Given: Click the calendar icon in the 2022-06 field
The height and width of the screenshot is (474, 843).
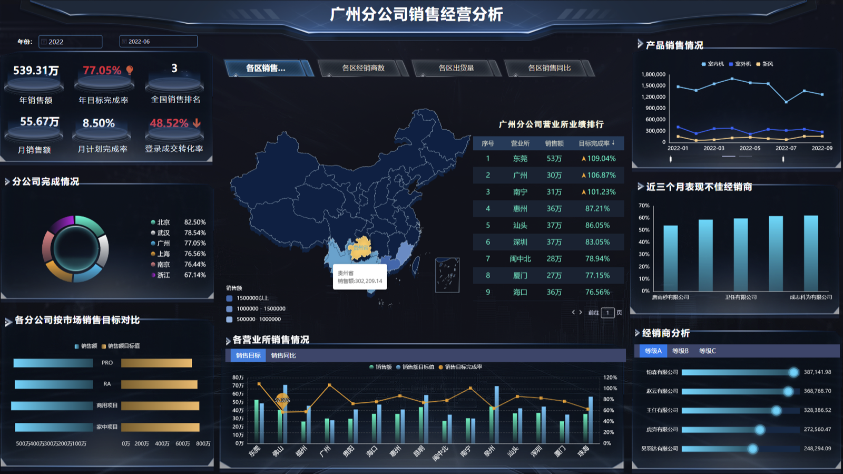Looking at the screenshot, I should point(124,41).
